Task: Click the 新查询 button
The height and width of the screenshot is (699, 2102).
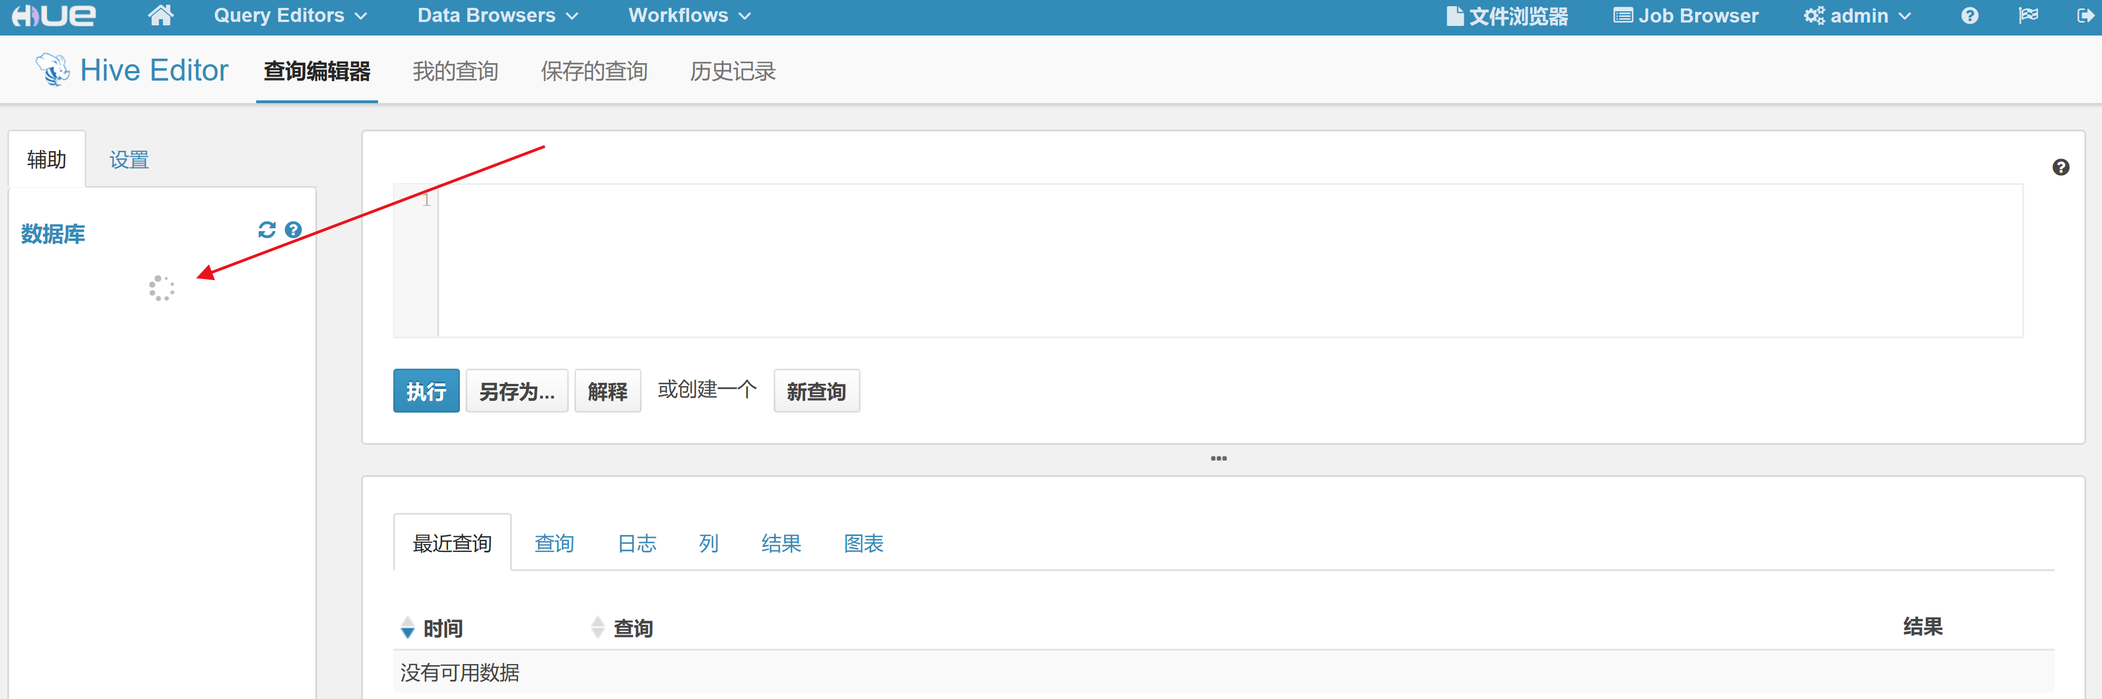Action: 815,391
